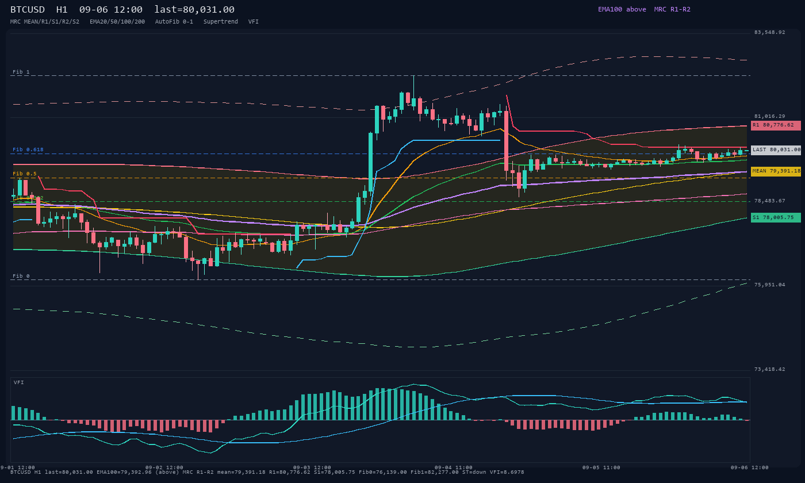Click the last=80,031.00 header value
This screenshot has height=483, width=805.
tap(194, 9)
